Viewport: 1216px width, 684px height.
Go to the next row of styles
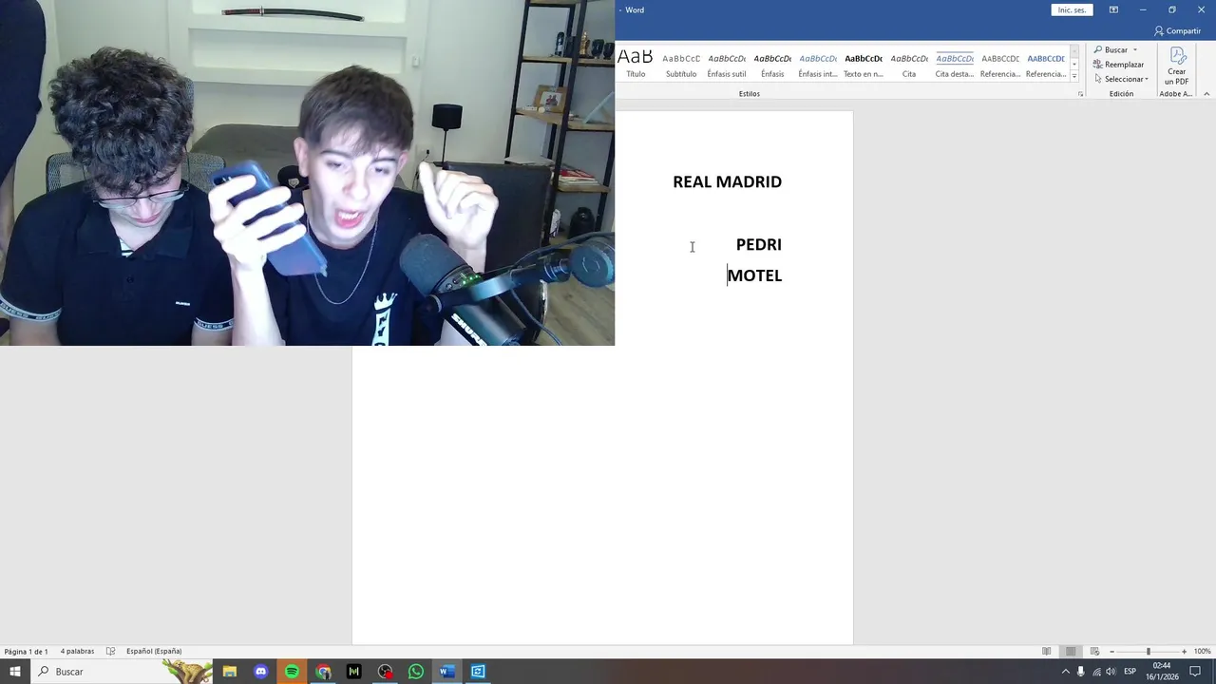click(x=1074, y=64)
